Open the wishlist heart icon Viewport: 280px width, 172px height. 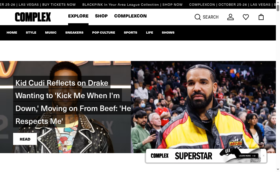coord(246,17)
